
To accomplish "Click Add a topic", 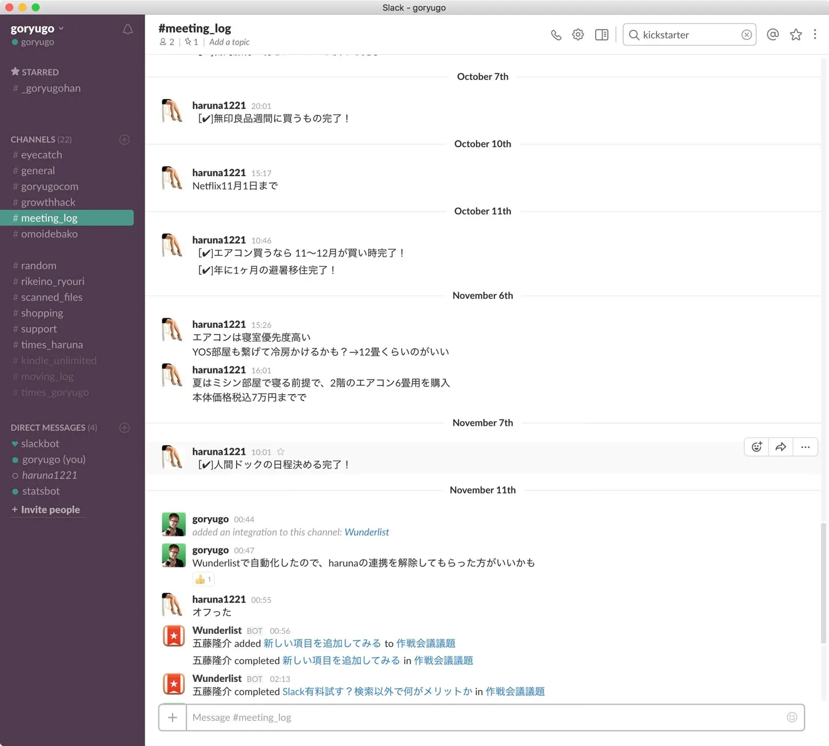I will pos(229,42).
